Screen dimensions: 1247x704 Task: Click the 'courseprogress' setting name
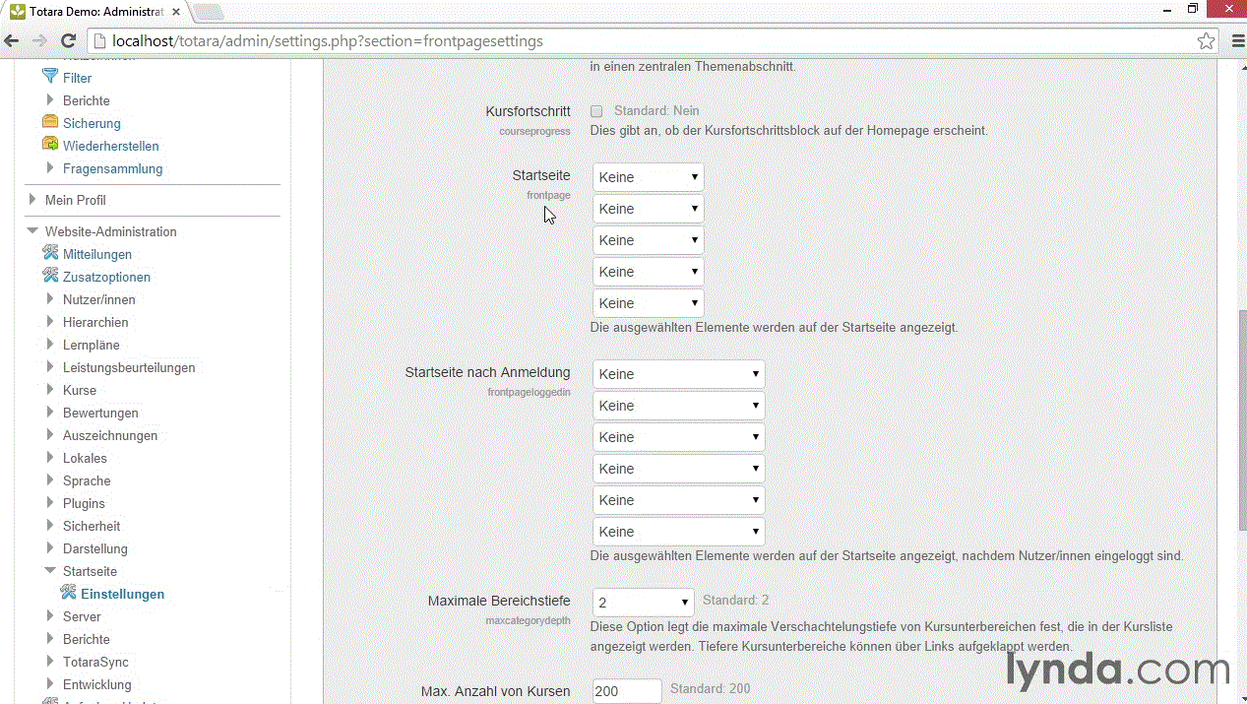[534, 131]
